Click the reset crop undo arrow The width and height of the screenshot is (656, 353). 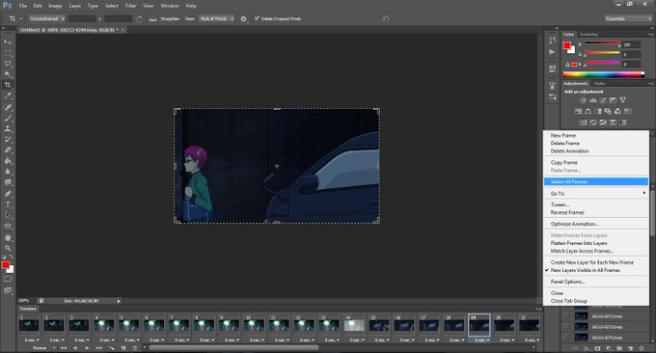coord(386,19)
